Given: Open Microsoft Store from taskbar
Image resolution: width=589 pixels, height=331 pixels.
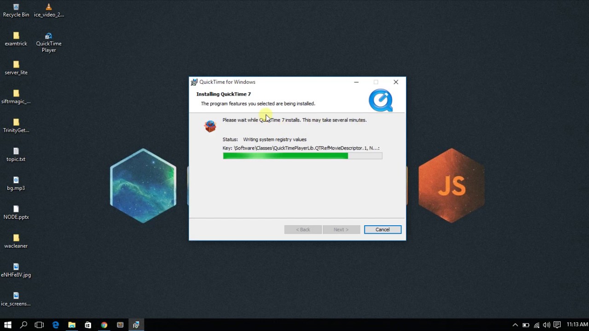Looking at the screenshot, I should pyautogui.click(x=88, y=325).
